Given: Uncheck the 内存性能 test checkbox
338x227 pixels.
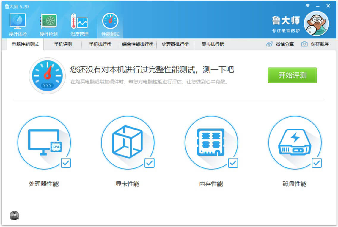Looking at the screenshot, I should click(x=233, y=163).
